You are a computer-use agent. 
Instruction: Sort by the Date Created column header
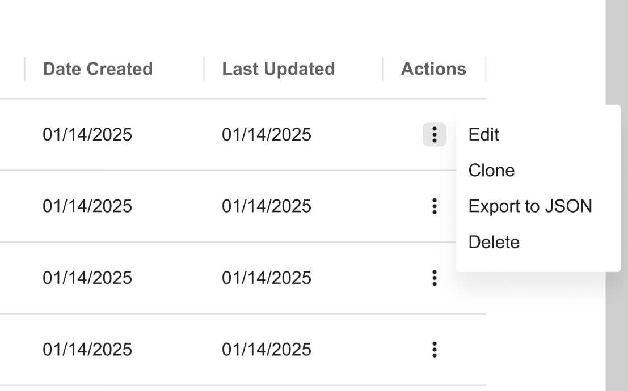[x=98, y=69]
